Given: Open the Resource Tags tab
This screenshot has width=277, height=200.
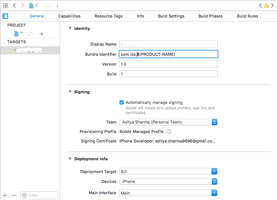Looking at the screenshot, I should [108, 16].
